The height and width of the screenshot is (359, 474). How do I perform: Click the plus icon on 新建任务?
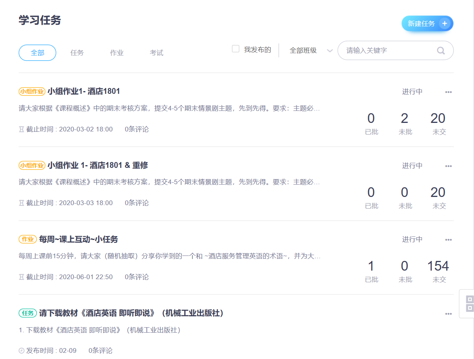pos(445,24)
